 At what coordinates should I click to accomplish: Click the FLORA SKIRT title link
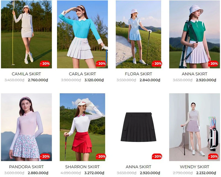(138, 74)
